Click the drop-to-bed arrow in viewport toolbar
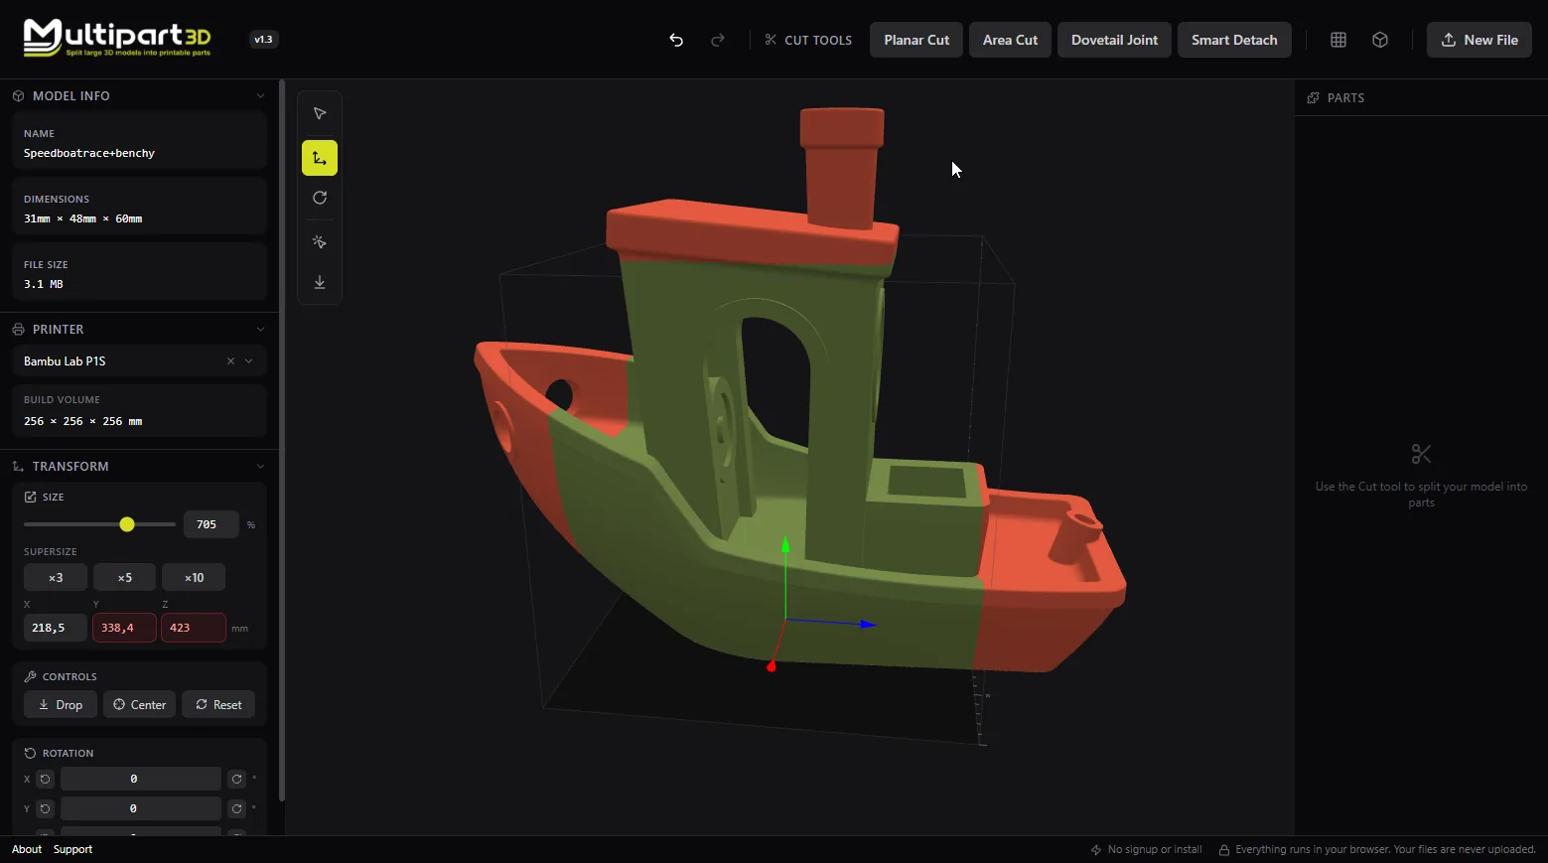The width and height of the screenshot is (1548, 863). (x=320, y=282)
